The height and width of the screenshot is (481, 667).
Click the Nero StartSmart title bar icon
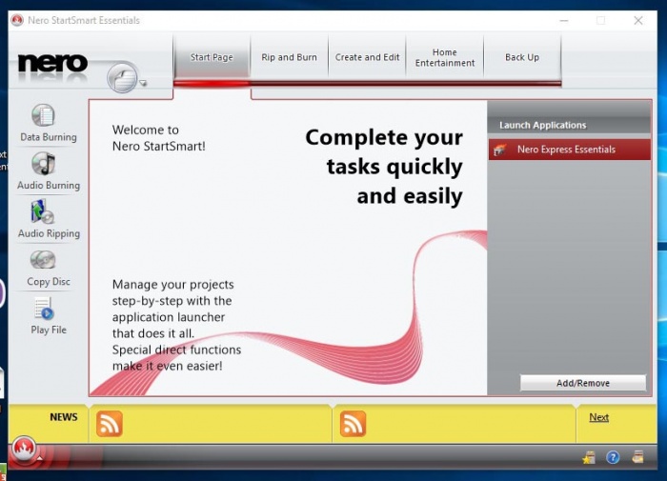pos(17,20)
